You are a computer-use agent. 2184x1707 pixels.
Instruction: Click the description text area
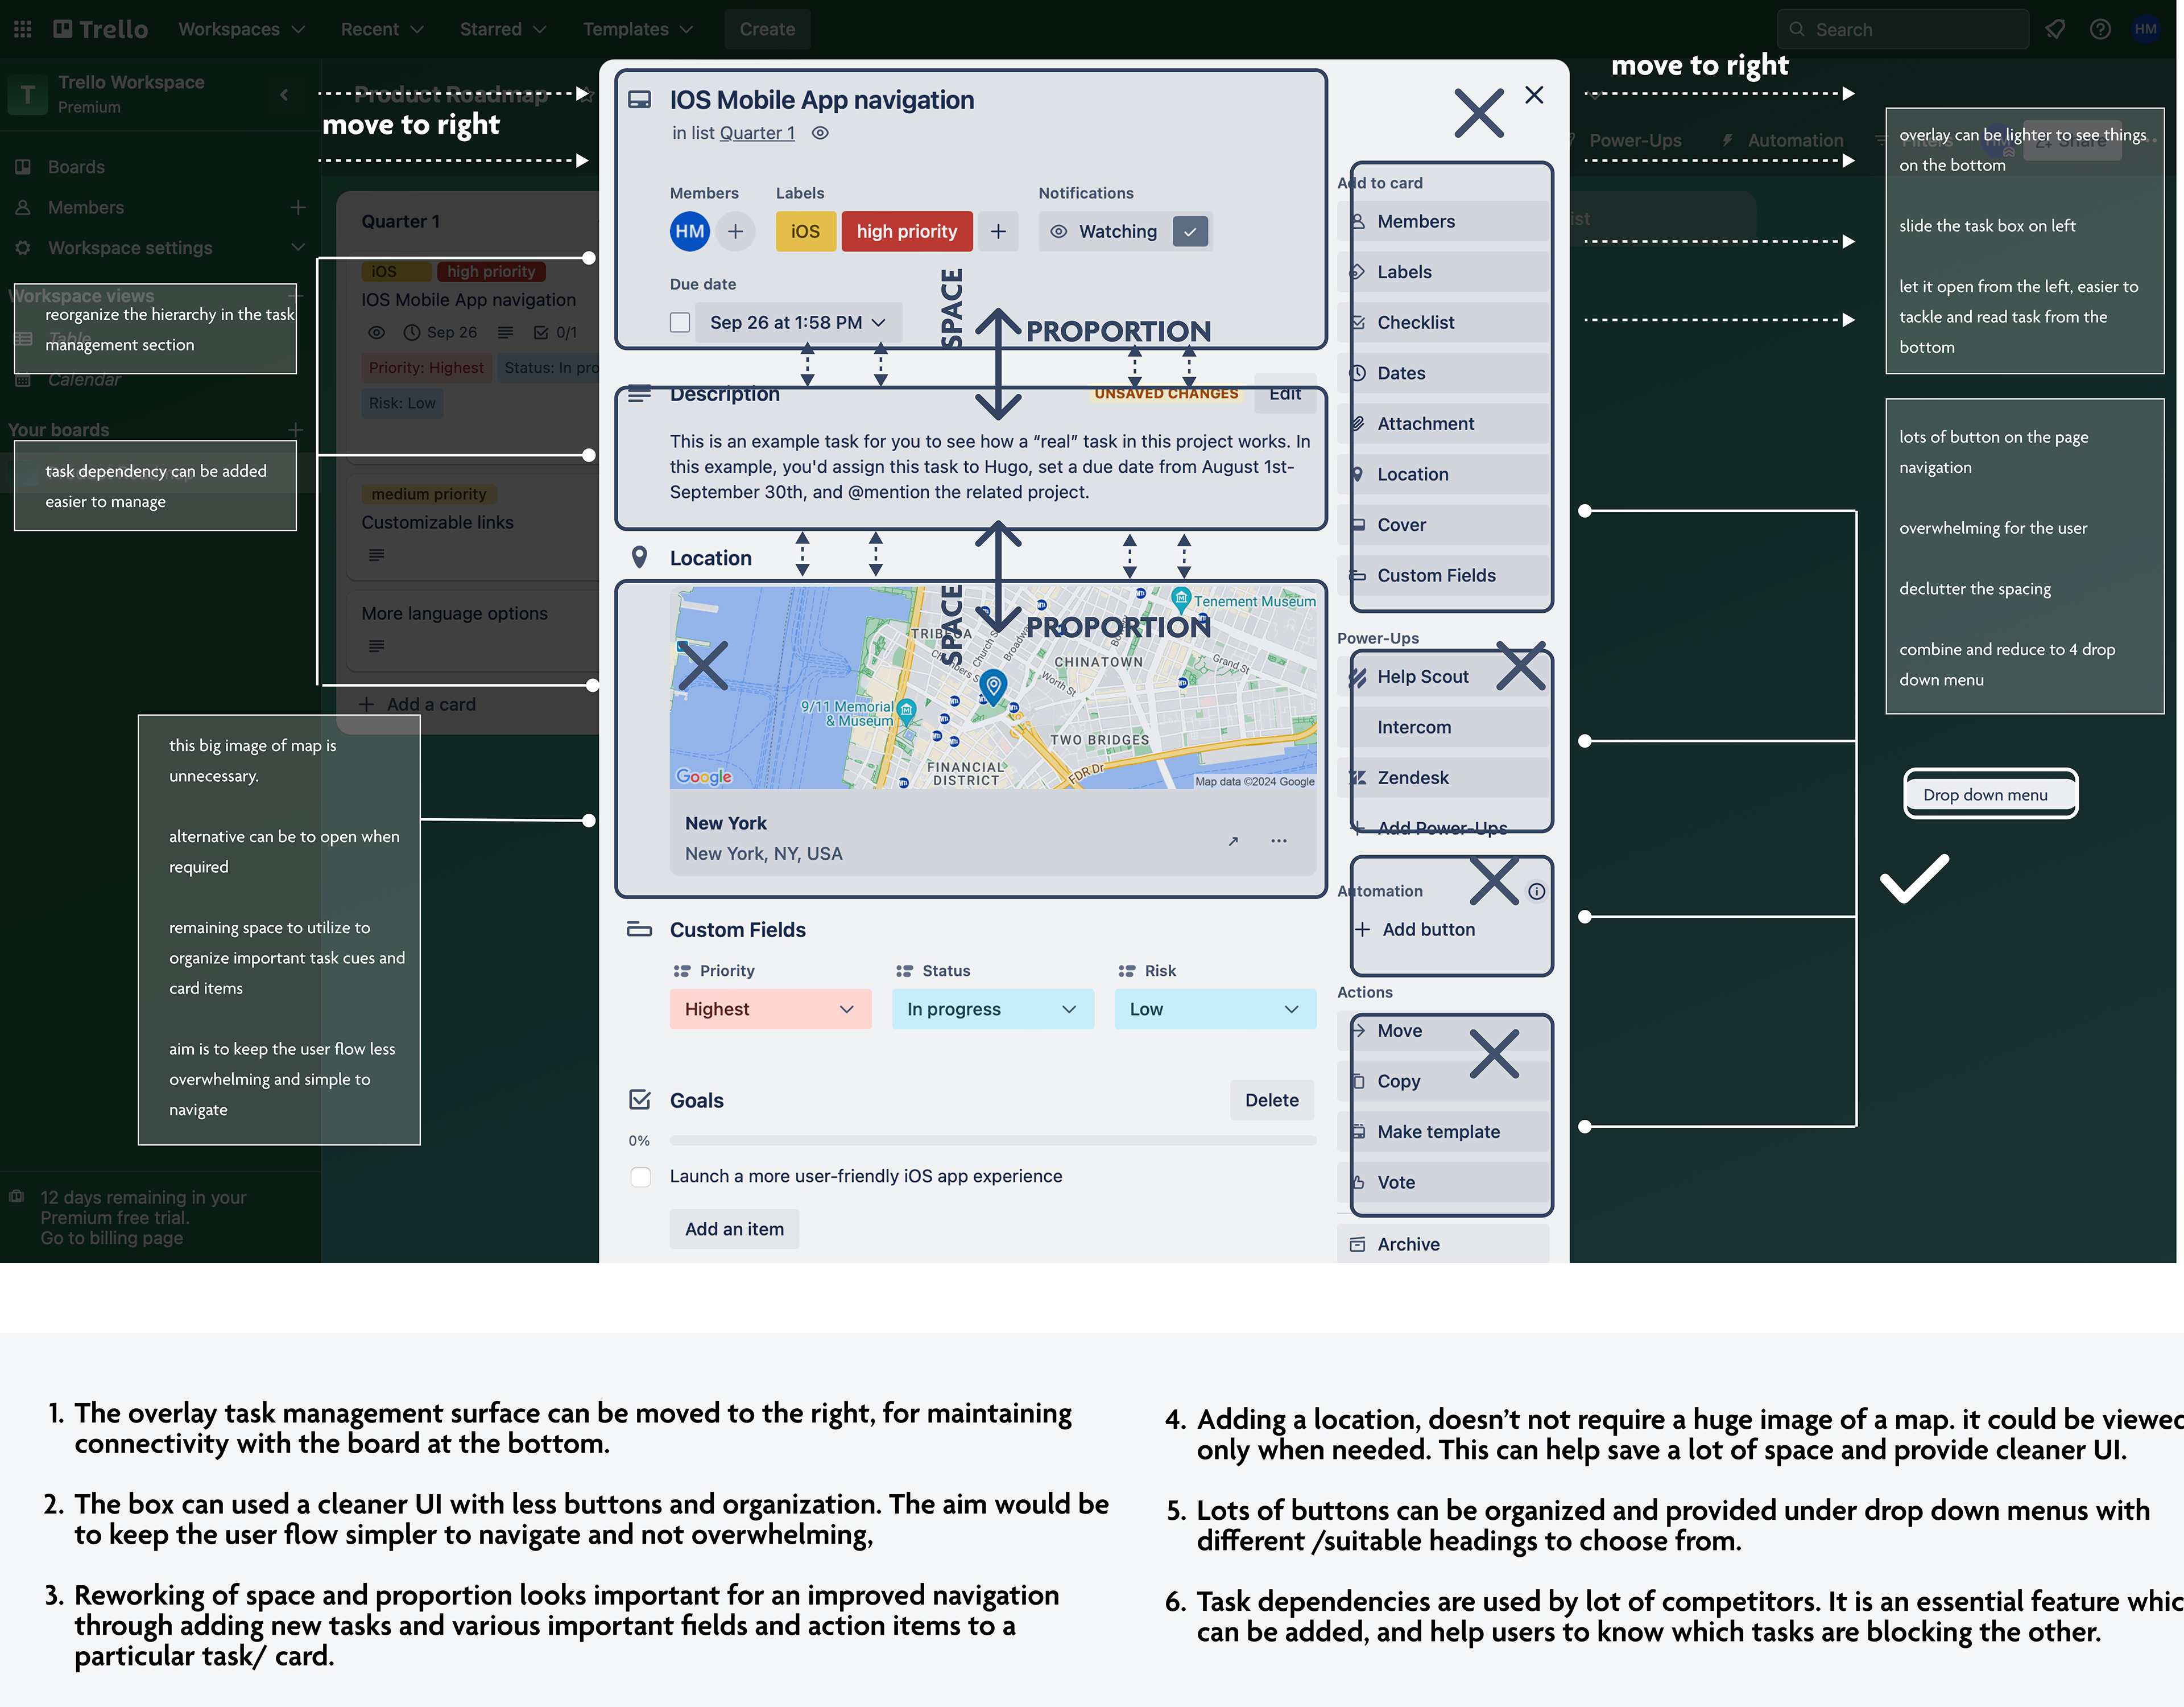[x=990, y=466]
